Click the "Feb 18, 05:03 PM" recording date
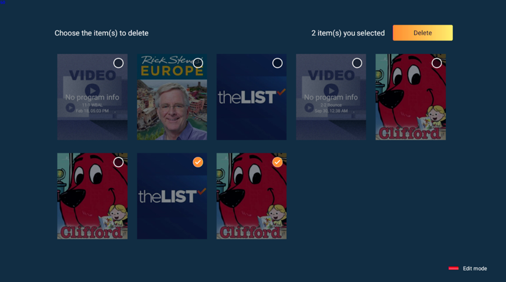 pyautogui.click(x=93, y=111)
